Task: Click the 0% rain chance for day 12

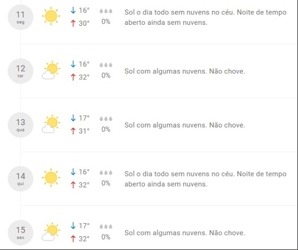Action: click(x=106, y=75)
